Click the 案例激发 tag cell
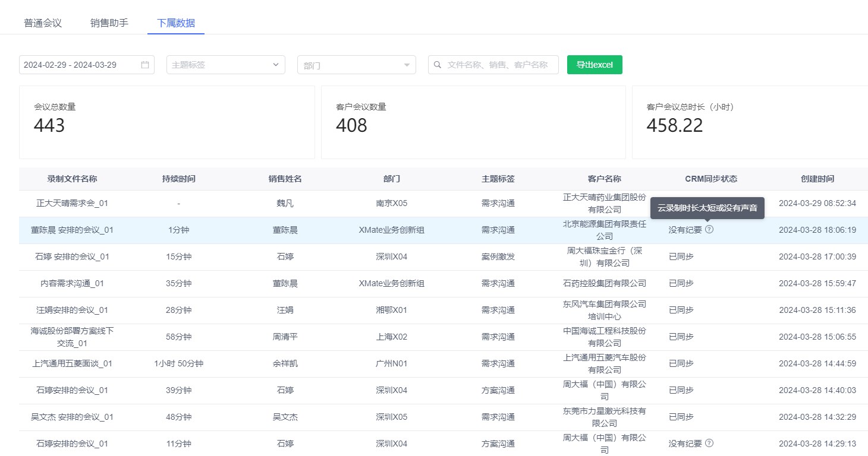Image resolution: width=868 pixels, height=456 pixels. (x=498, y=256)
